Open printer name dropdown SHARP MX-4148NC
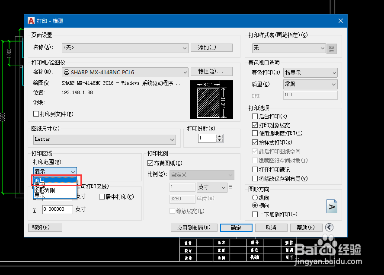The width and height of the screenshot is (384, 275). tap(125, 72)
